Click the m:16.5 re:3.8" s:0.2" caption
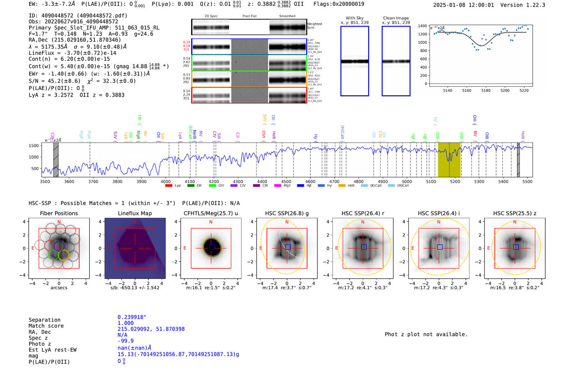574x390 pixels. click(515, 288)
